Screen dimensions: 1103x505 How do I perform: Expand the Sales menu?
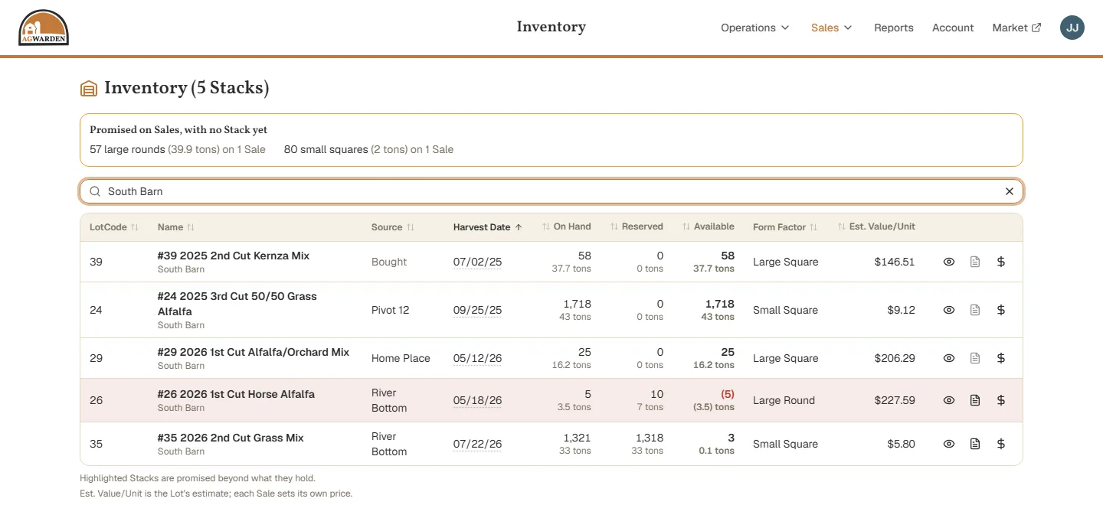click(832, 28)
